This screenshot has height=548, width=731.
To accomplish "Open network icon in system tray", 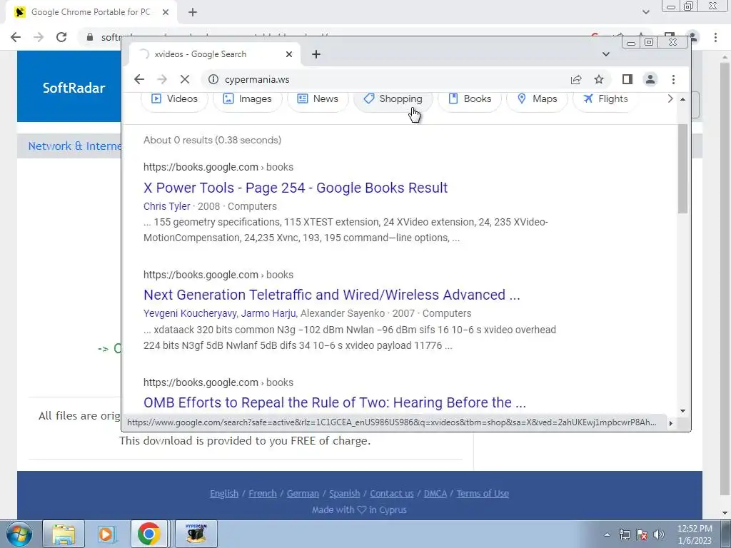I will pos(624,534).
